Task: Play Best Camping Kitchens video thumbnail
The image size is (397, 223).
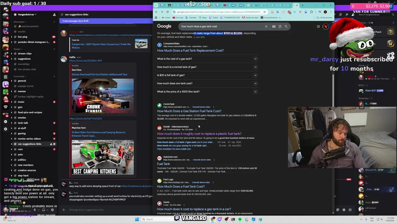Action: [103, 157]
